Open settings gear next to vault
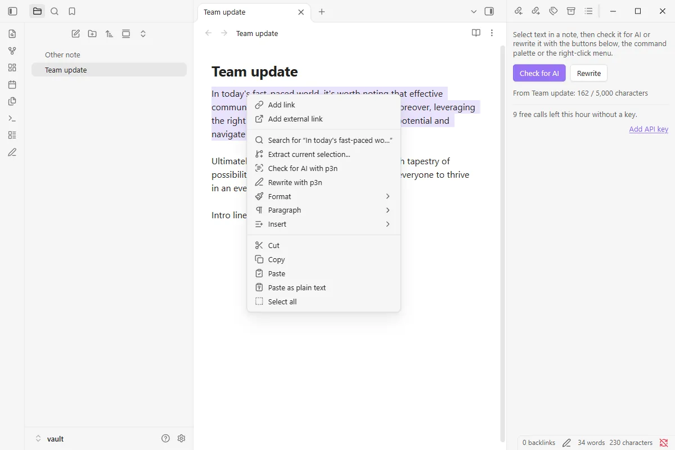Viewport: 675px width, 450px height. pos(181,438)
